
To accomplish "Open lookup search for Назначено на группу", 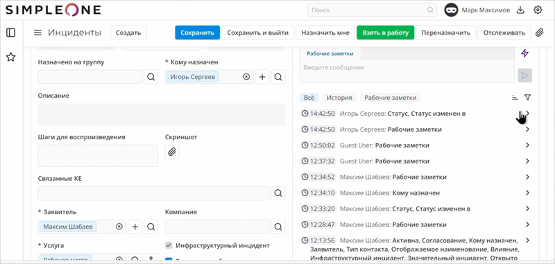I will click(151, 77).
